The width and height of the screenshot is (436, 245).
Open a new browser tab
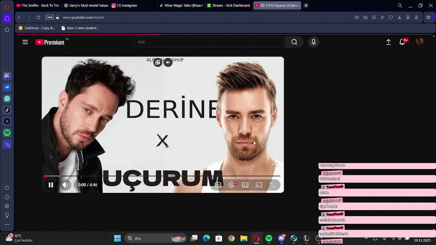[x=306, y=5]
